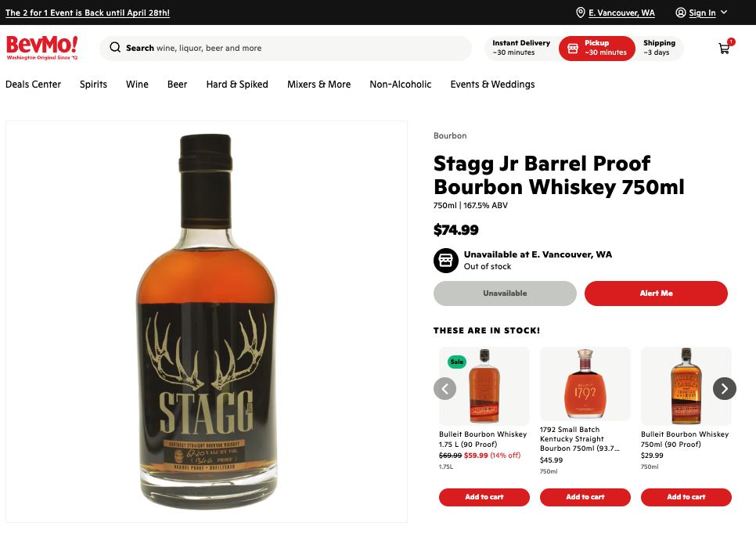Select the Pickup ~30 minutes option
This screenshot has width=756, height=533.
tap(597, 49)
